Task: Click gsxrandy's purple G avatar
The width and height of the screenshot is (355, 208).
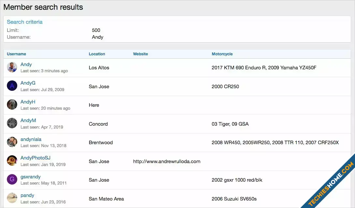Action: (12, 179)
